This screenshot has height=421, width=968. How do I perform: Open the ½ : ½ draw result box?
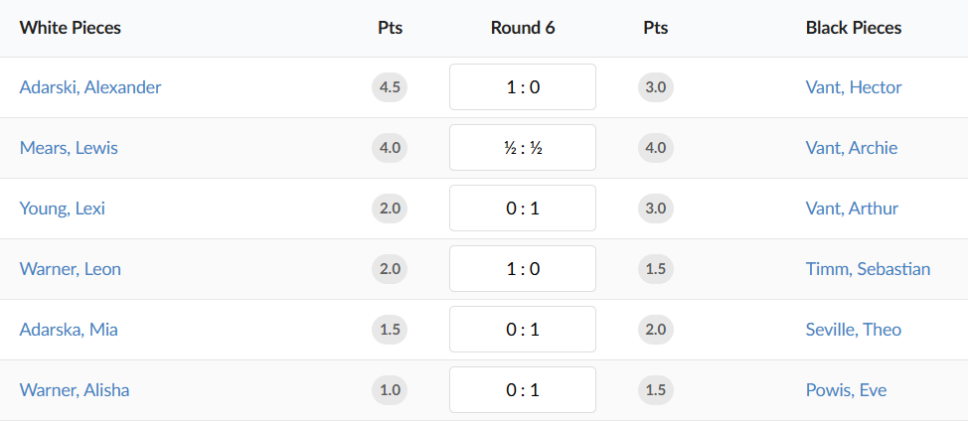pyautogui.click(x=523, y=148)
